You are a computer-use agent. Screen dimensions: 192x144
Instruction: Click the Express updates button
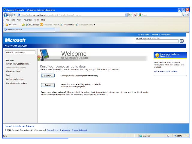[48, 76]
